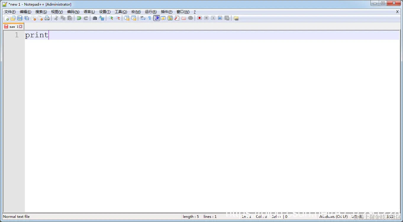
Task: Click "Windows (CR LF)" in the status bar
Action: click(333, 217)
